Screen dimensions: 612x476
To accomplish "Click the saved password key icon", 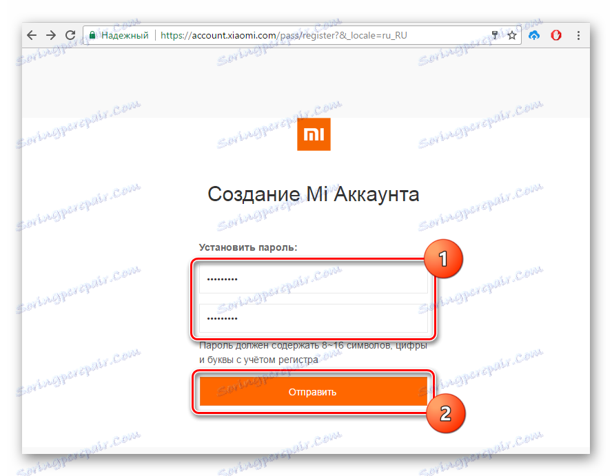I will click(495, 35).
